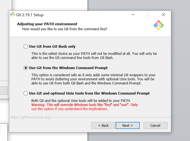Click the Git Bash only label text
Image resolution: width=190 pixels, height=141 pixels.
52,46
